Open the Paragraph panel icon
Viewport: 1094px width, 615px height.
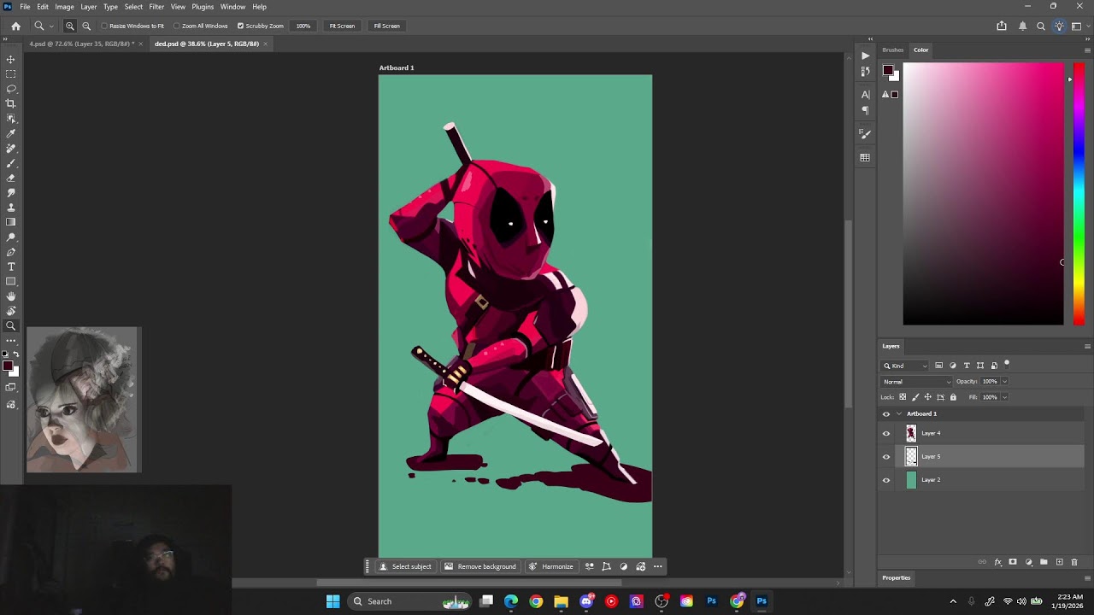click(x=865, y=110)
